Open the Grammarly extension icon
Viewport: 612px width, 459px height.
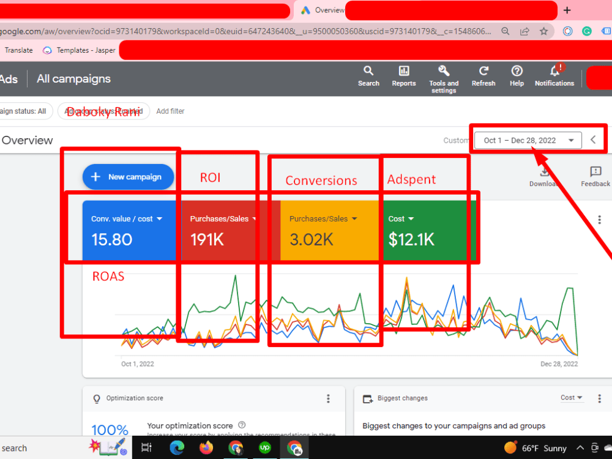click(586, 31)
